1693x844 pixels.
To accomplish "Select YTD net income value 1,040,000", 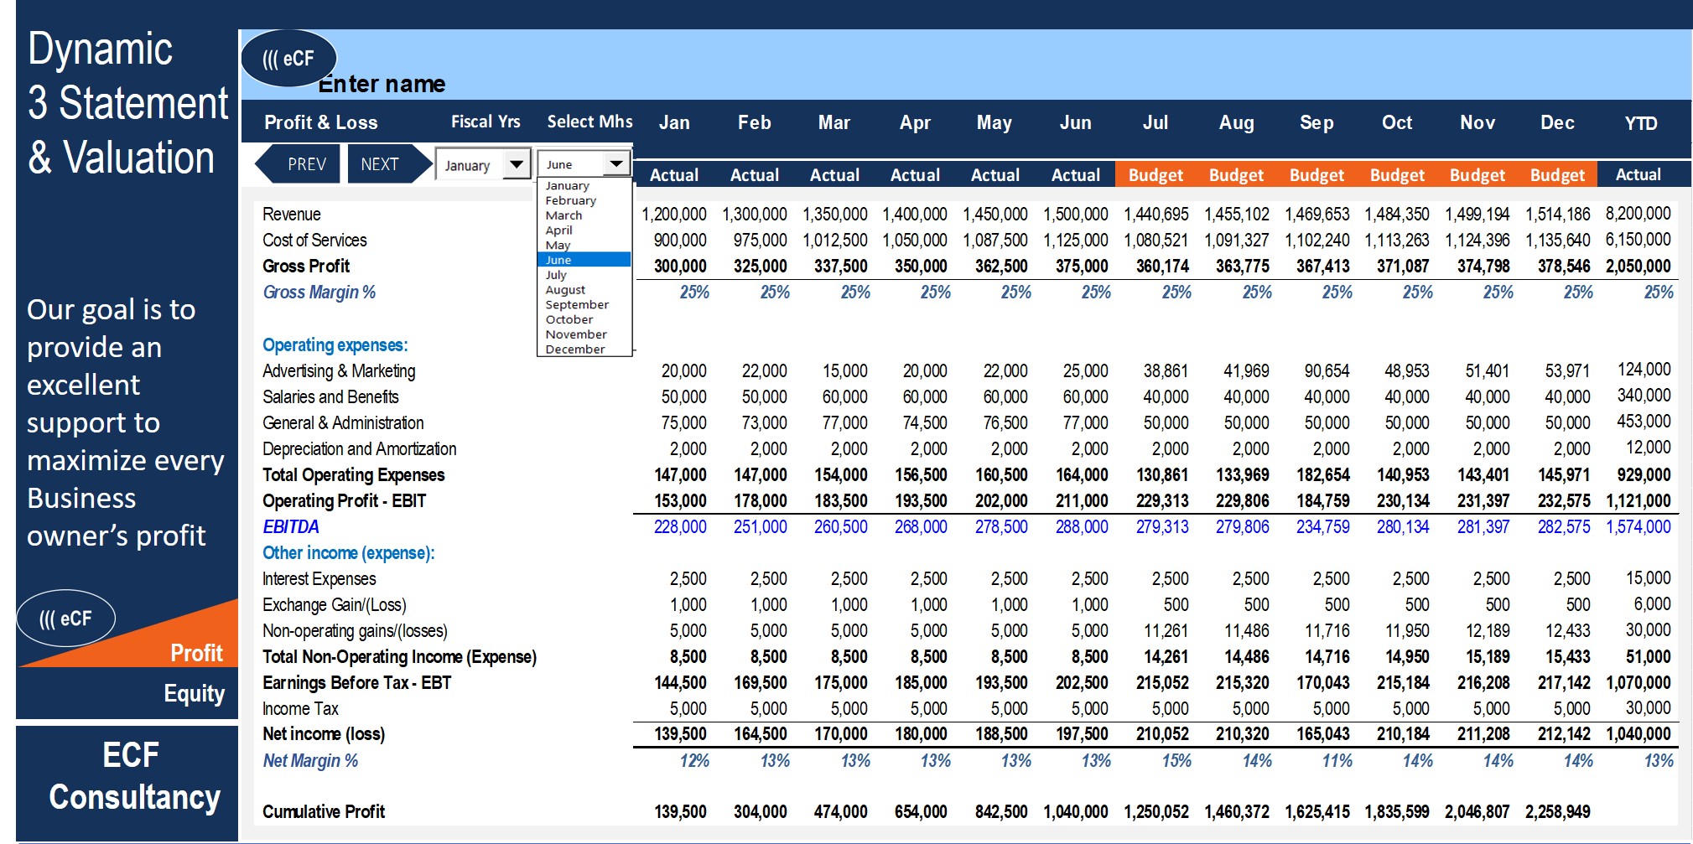I will point(1638,734).
